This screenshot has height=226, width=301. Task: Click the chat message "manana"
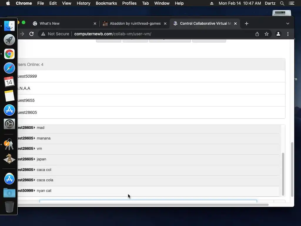[x=44, y=138]
